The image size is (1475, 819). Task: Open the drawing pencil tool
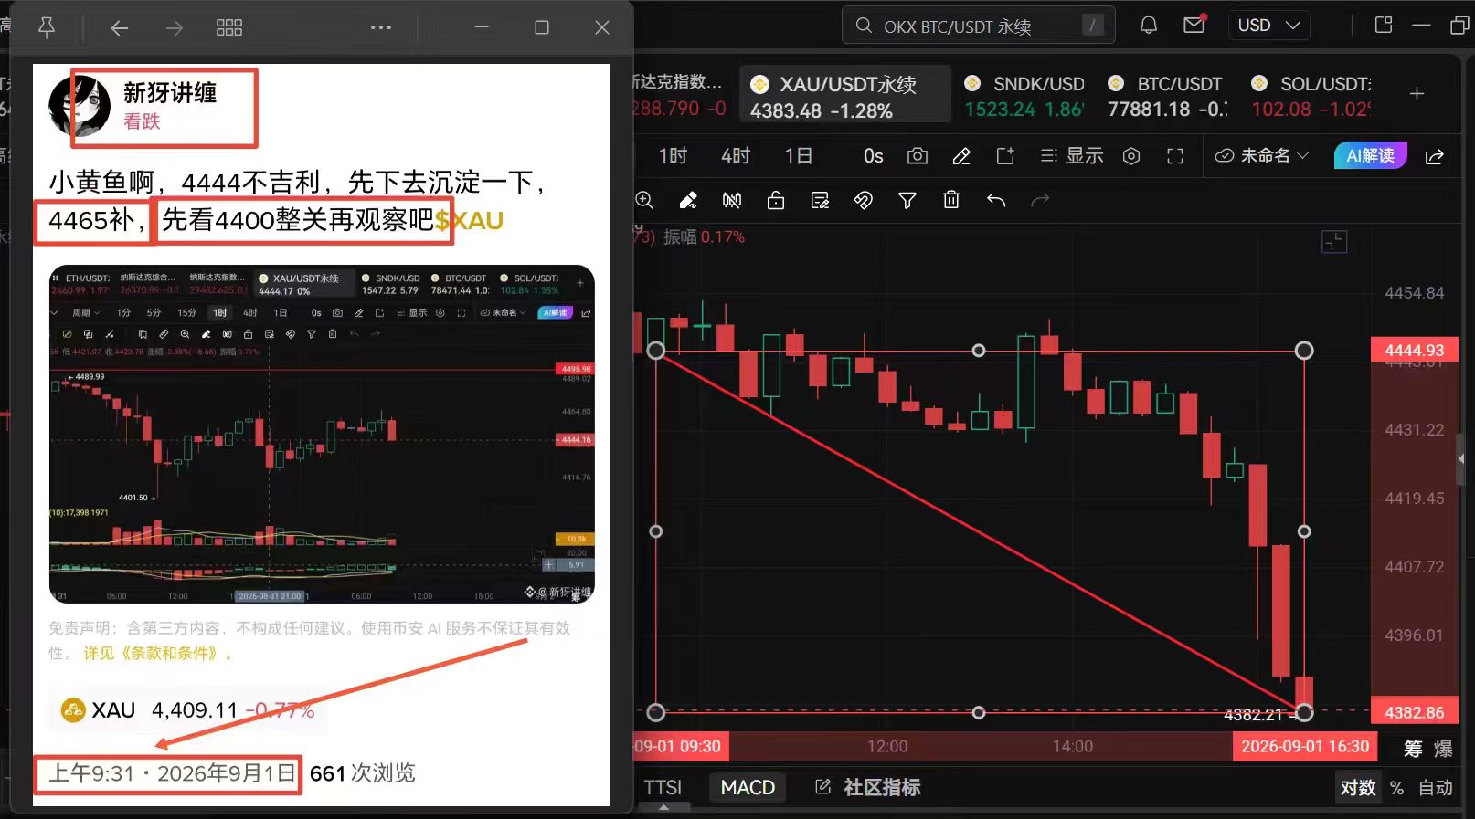tap(961, 156)
